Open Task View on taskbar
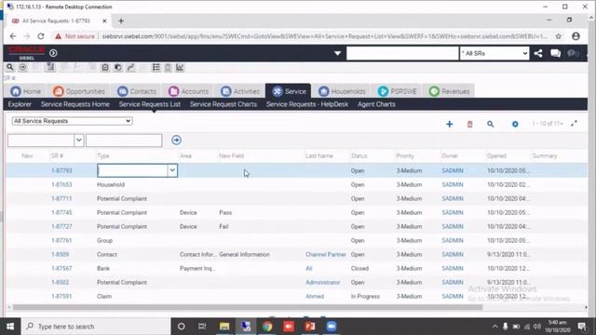Screen dimensions: 596x335 pyautogui.click(x=202, y=327)
